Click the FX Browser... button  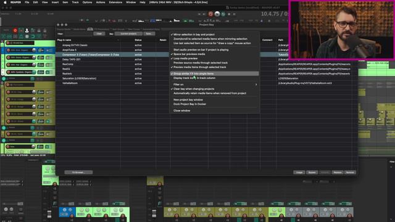point(78,173)
